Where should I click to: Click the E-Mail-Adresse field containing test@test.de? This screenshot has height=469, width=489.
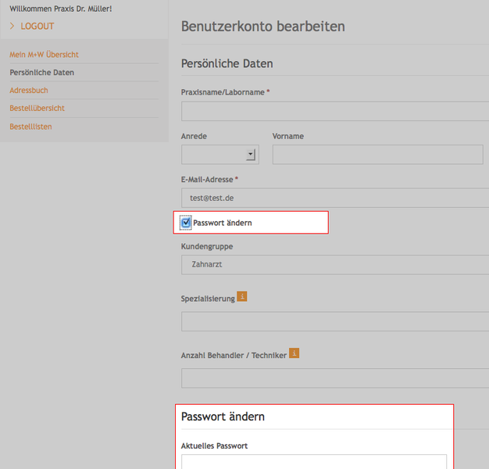pos(336,199)
